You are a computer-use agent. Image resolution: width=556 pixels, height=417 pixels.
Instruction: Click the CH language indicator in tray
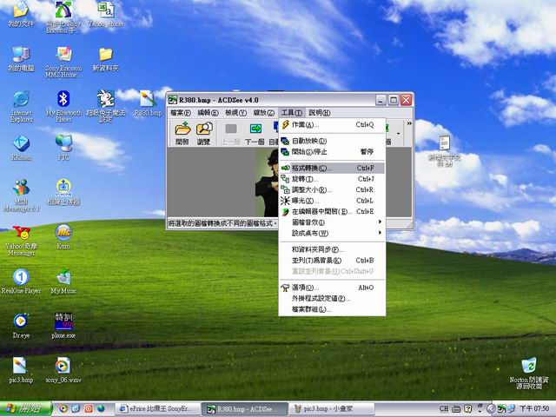[444, 408]
